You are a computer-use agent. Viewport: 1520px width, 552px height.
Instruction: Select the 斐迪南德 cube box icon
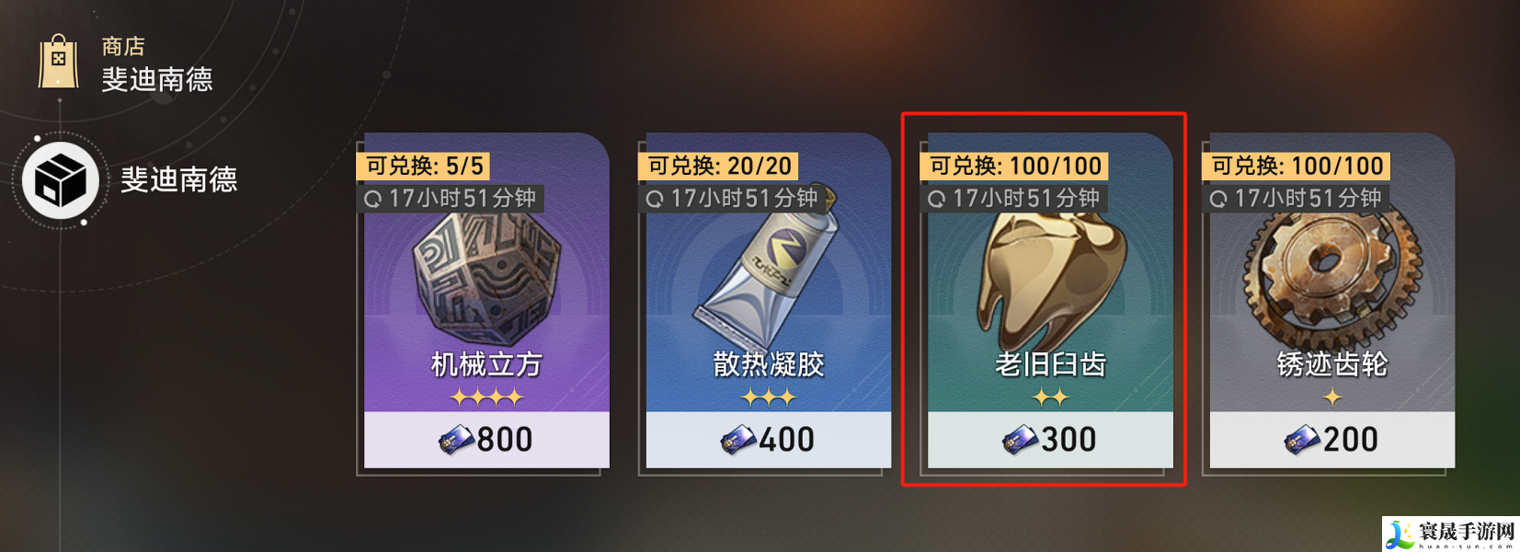point(60,180)
